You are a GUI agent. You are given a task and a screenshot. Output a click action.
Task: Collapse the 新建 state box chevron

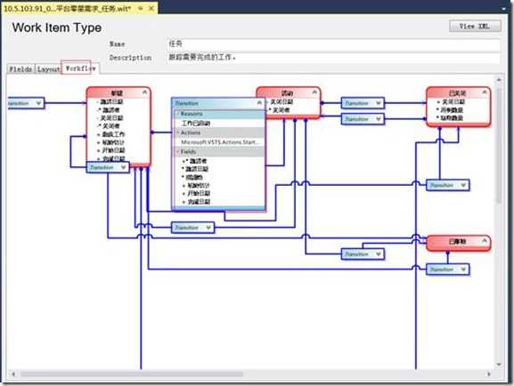(x=144, y=93)
